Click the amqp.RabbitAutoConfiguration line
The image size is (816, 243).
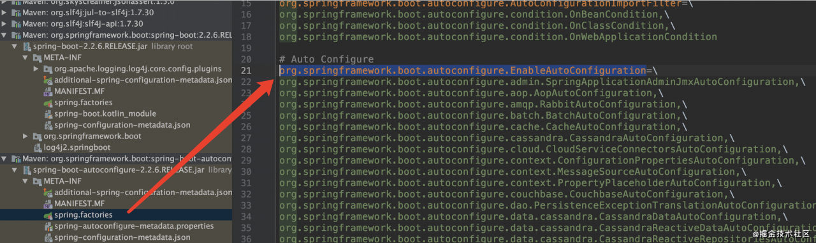483,104
